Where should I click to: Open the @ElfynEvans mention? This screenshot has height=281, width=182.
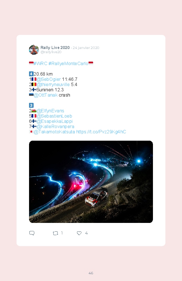click(50, 111)
